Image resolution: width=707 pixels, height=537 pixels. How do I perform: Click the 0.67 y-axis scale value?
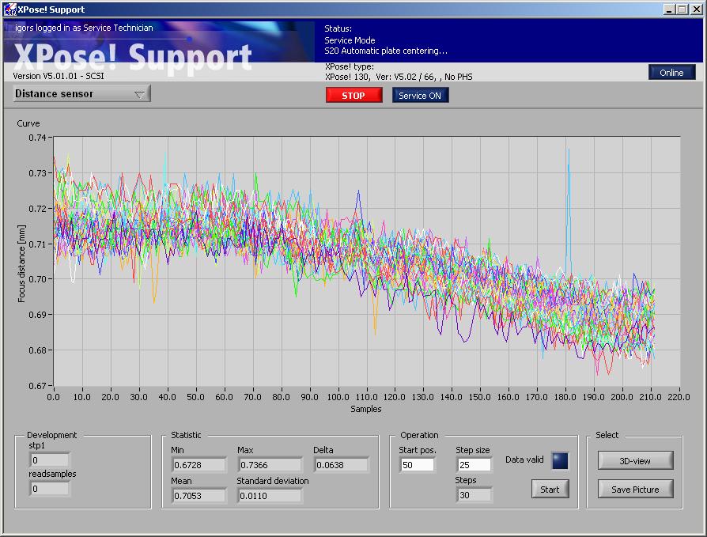coord(37,386)
